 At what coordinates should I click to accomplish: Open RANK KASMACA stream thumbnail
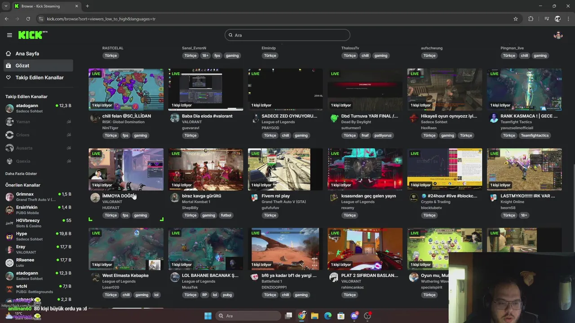(x=524, y=89)
